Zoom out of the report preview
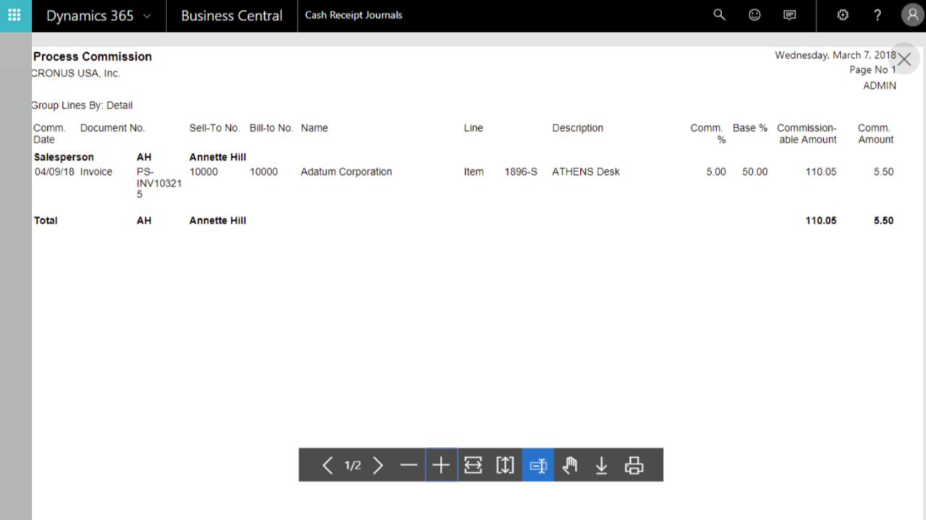 coord(409,465)
